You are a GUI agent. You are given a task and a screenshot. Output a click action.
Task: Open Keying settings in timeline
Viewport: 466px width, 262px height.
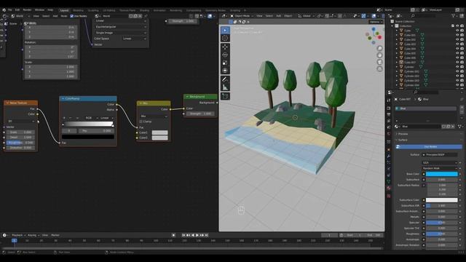33,235
